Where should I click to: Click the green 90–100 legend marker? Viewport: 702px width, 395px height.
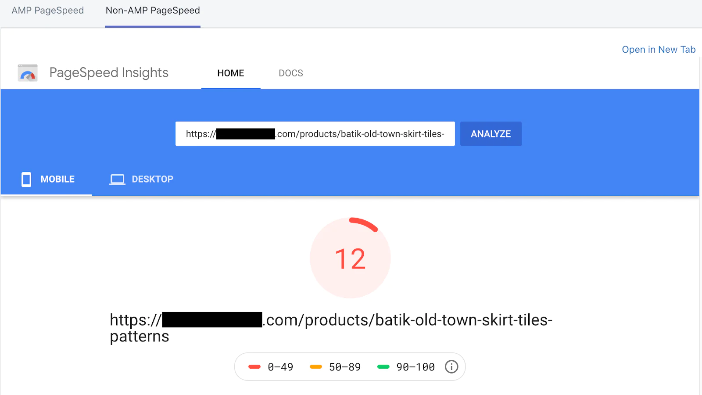[x=383, y=367]
